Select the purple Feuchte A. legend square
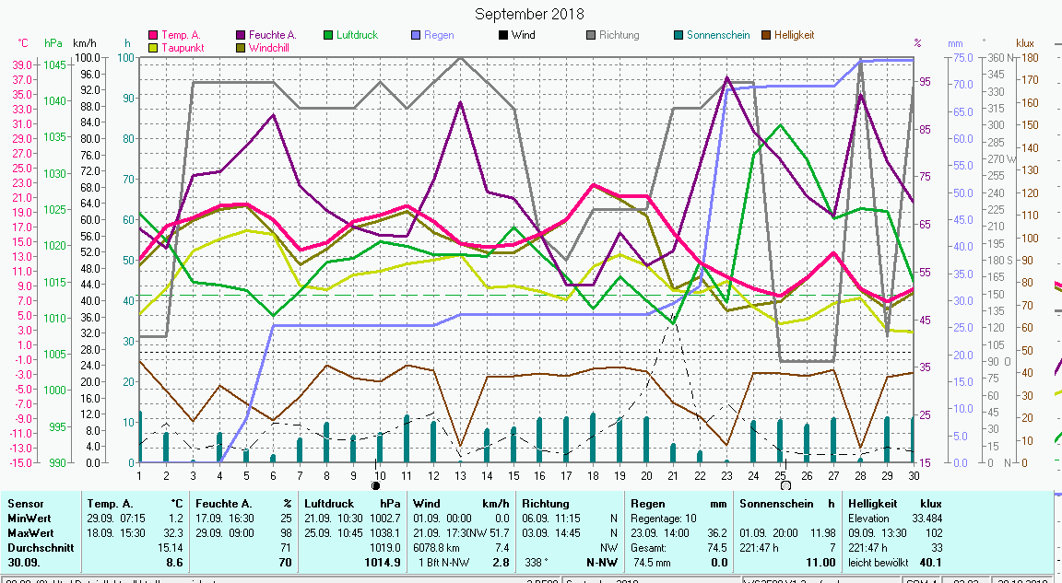This screenshot has height=583, width=1062. (x=241, y=35)
